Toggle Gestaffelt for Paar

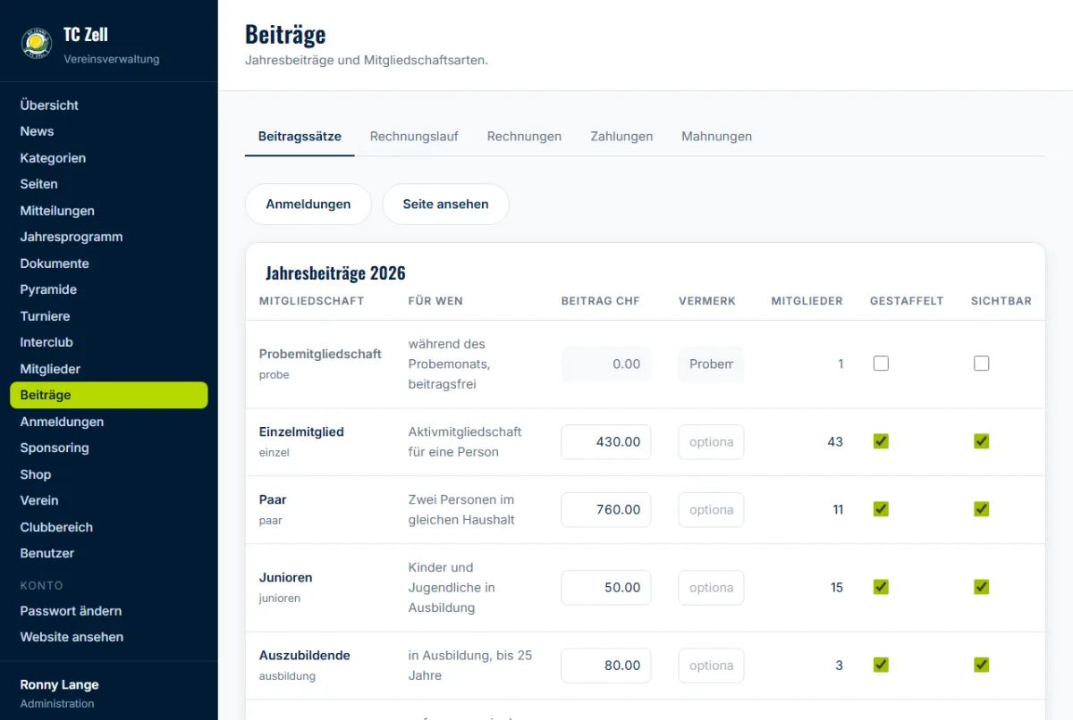[881, 509]
